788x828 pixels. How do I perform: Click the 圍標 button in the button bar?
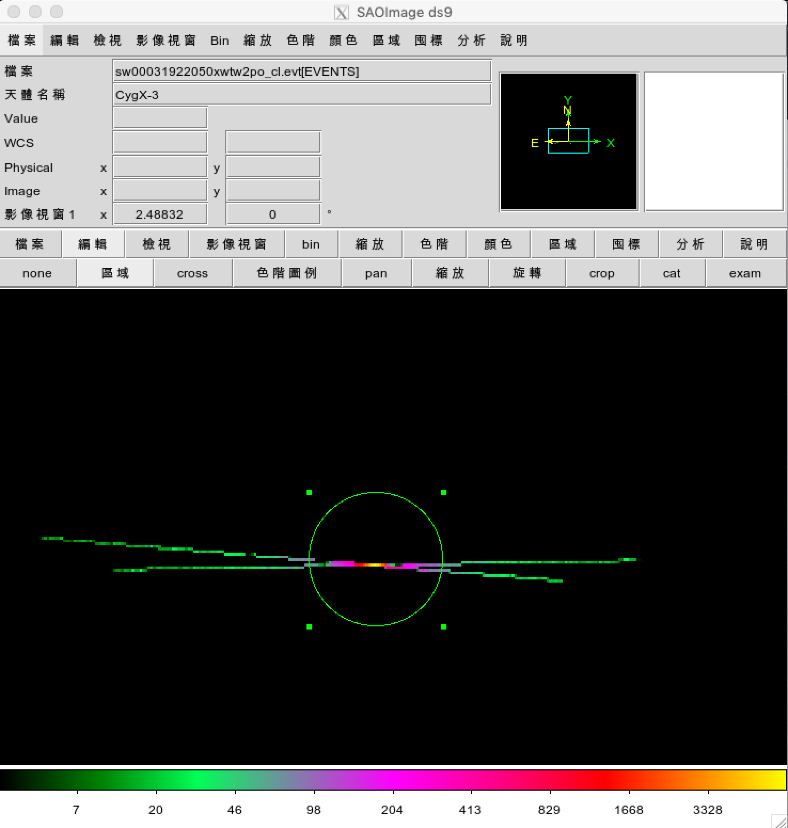627,244
